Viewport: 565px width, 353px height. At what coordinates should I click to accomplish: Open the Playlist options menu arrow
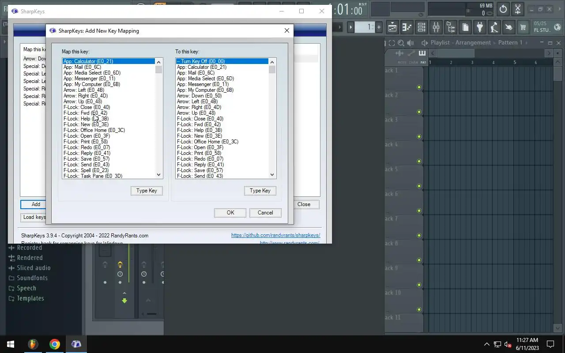coord(425,43)
